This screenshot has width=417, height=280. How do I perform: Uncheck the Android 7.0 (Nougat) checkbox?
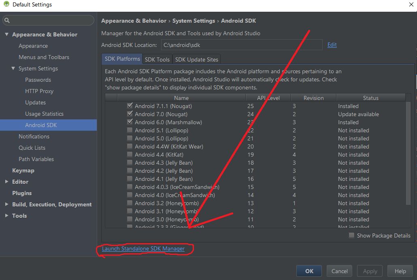[x=130, y=114]
